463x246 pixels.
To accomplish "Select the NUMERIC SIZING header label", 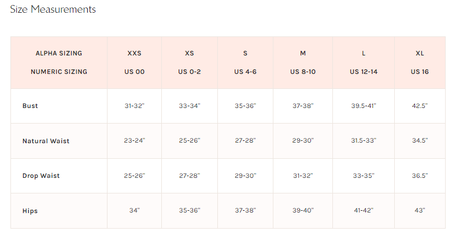I will [x=59, y=72].
